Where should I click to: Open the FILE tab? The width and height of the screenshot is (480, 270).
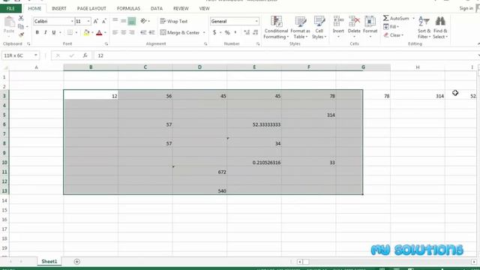[10, 8]
